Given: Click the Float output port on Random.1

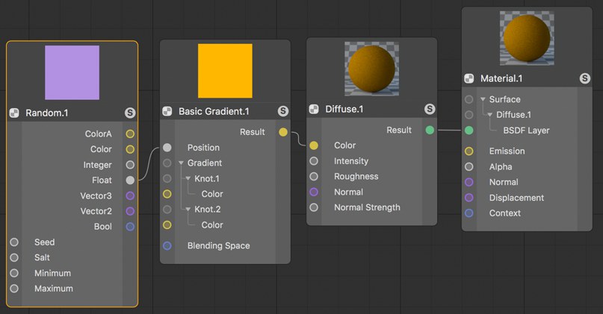Looking at the screenshot, I should coord(130,180).
